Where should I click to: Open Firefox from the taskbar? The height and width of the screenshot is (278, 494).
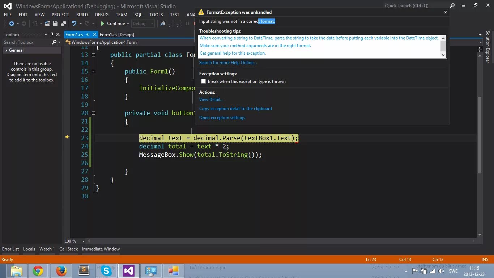click(61, 270)
